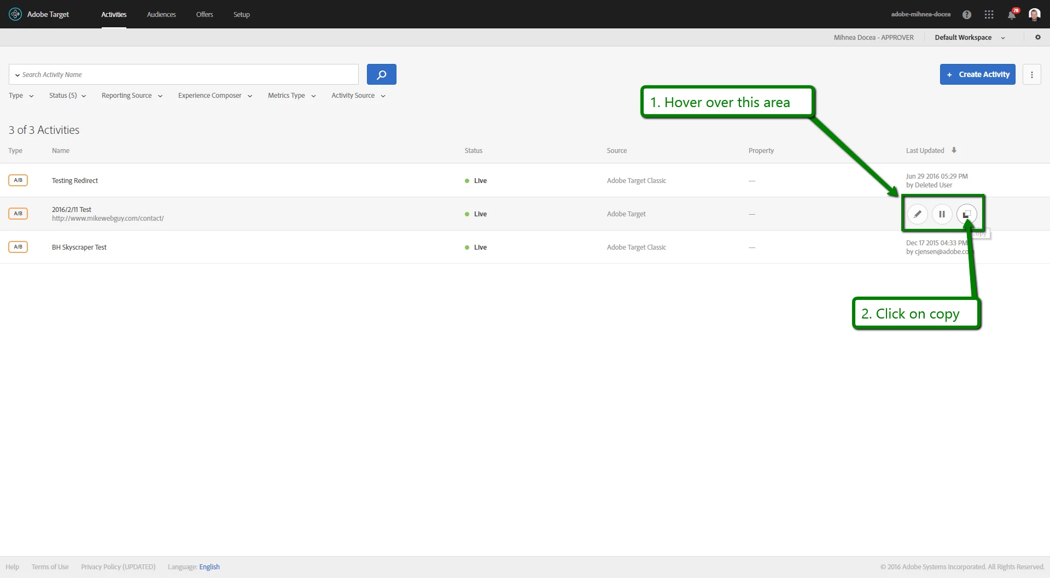Screen dimensions: 1050x578
Task: Open the user profile avatar
Action: [x=1034, y=14]
